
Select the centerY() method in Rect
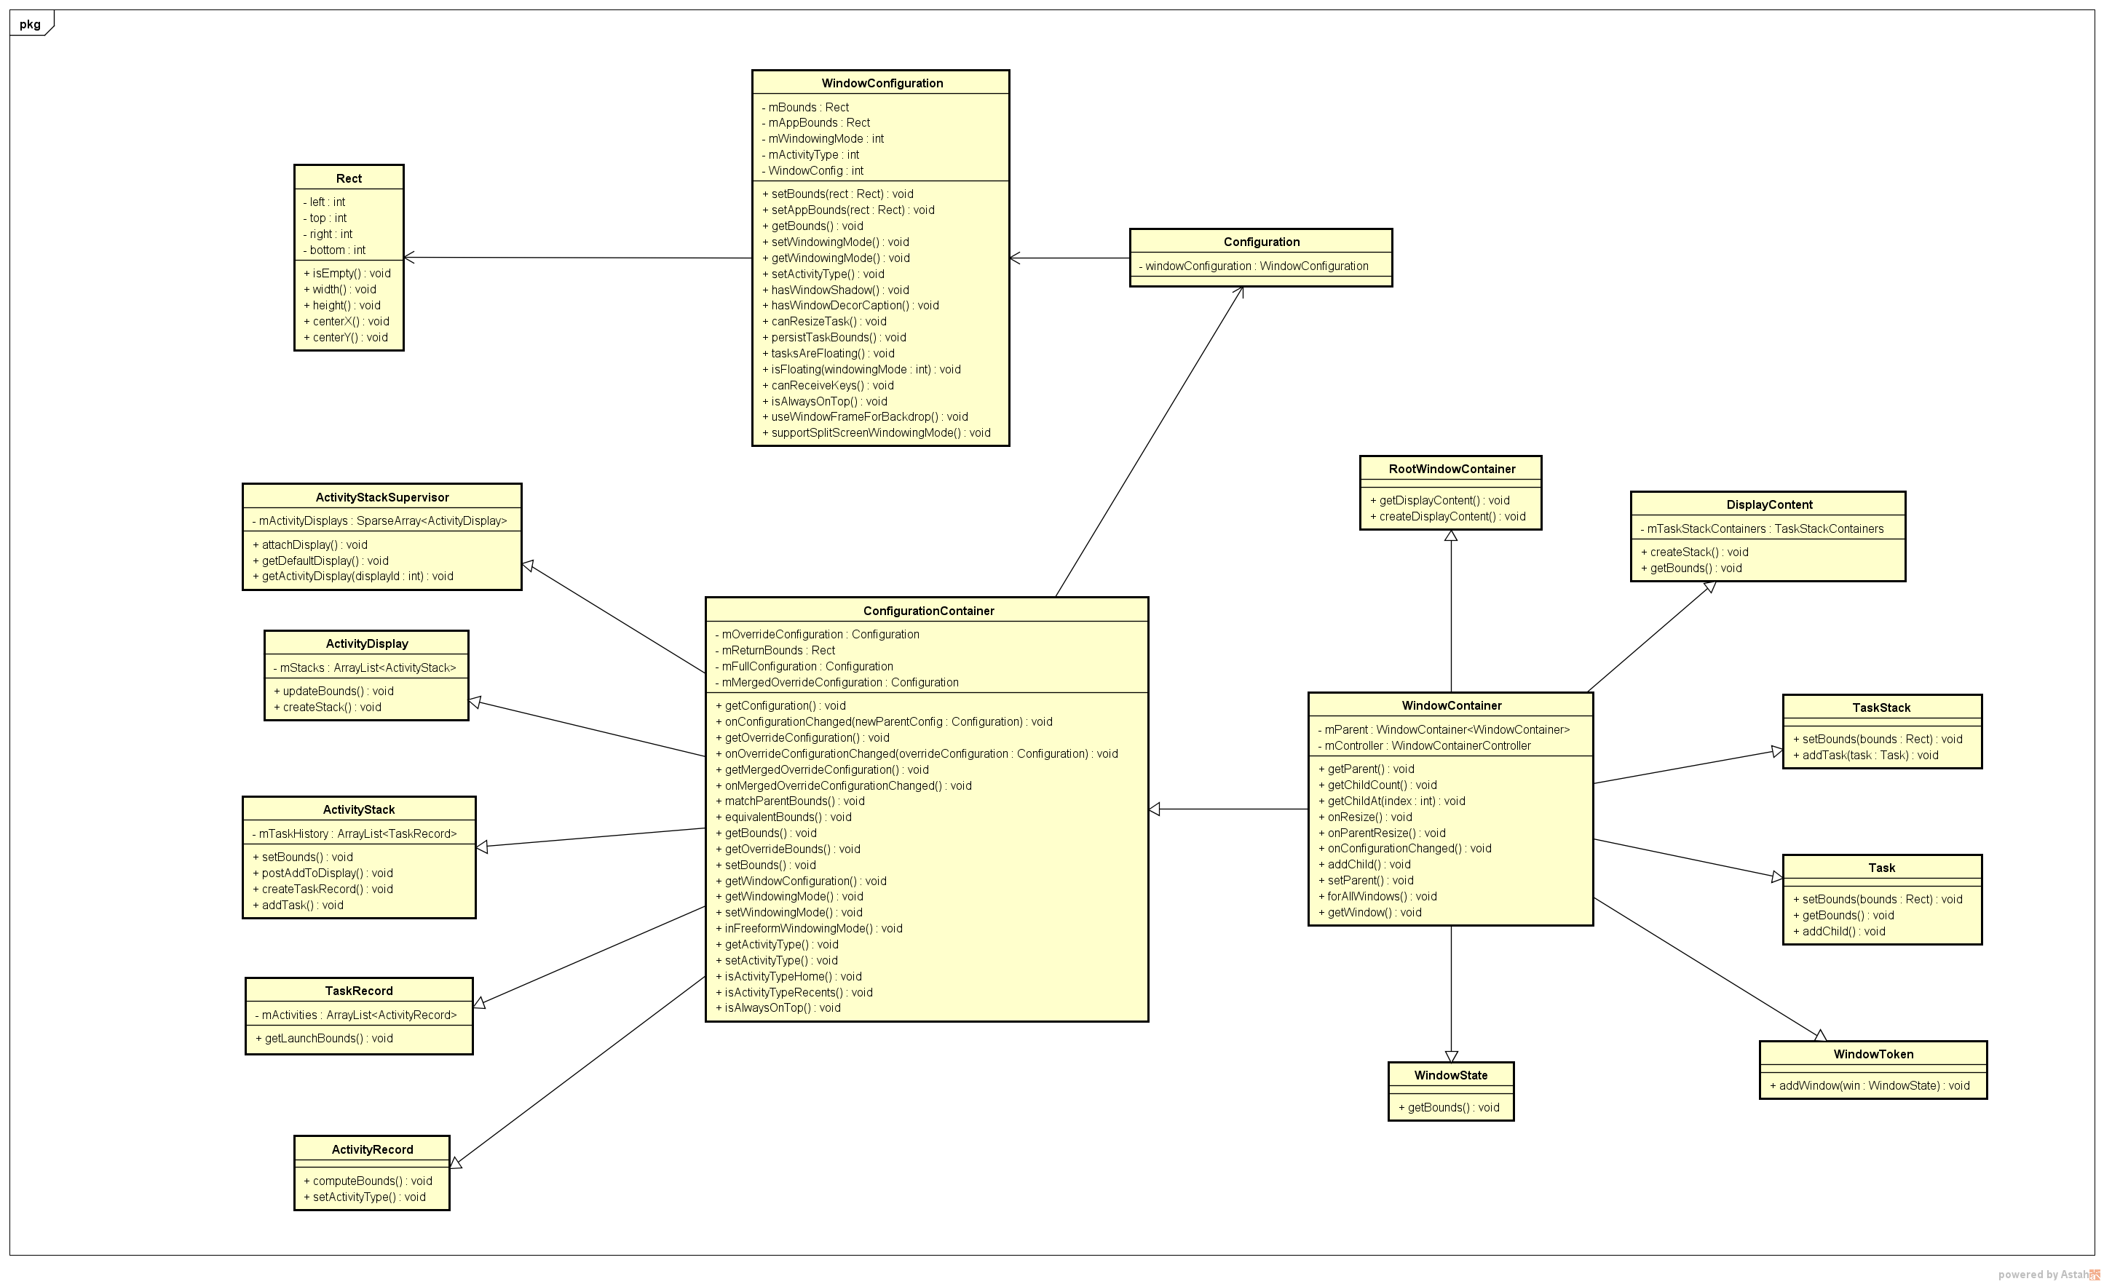345,337
